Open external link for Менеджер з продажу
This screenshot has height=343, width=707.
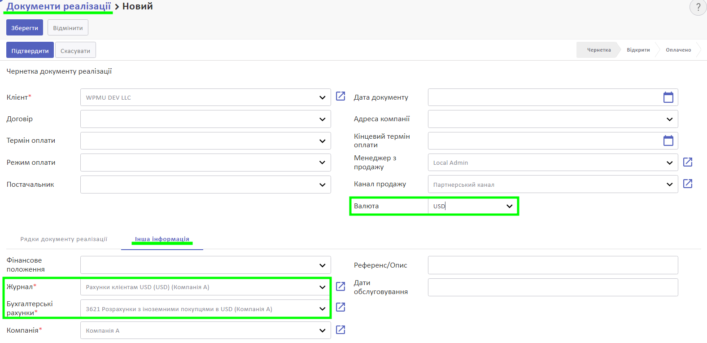coord(688,162)
